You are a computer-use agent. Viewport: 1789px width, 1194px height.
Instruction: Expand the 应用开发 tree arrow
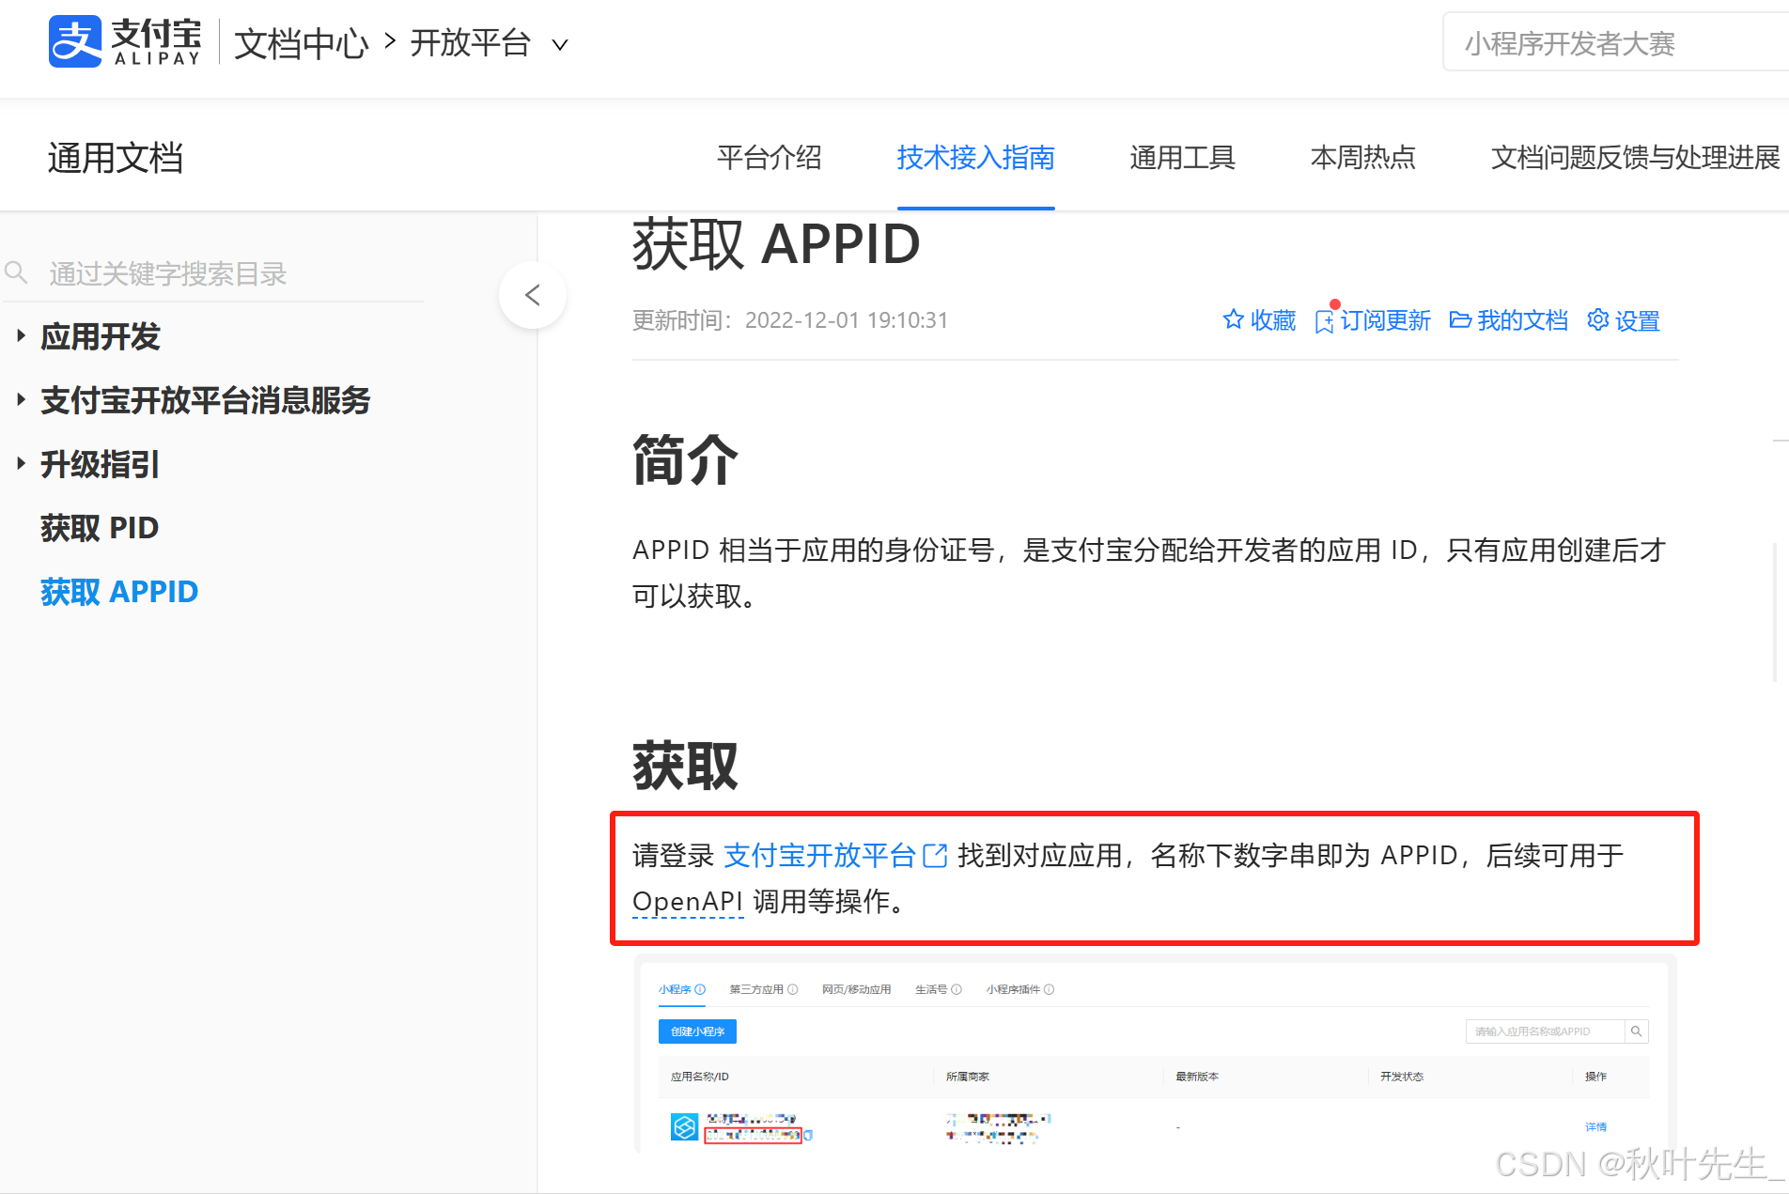click(21, 335)
